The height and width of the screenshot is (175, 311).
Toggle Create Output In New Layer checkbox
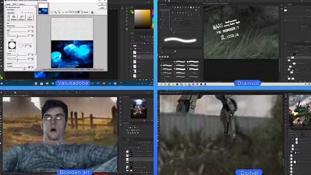pyautogui.click(x=6, y=7)
